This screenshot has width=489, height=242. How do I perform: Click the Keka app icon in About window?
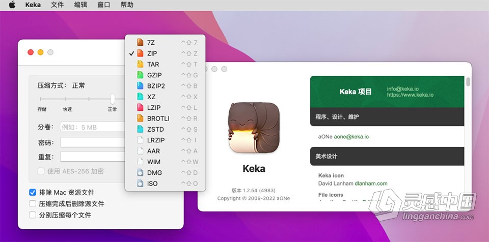pos(254,128)
